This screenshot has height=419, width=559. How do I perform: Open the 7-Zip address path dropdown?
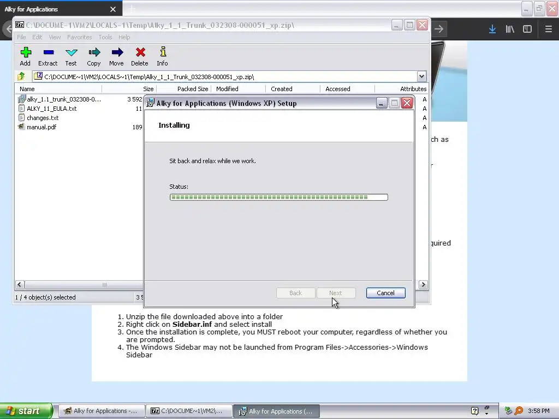tap(421, 76)
